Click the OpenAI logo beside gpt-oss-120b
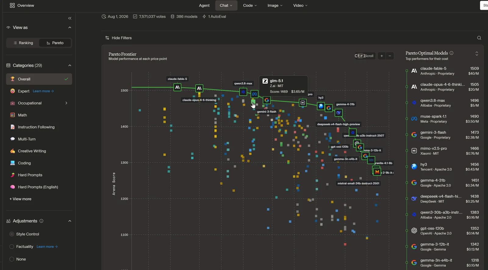 tap(414, 231)
